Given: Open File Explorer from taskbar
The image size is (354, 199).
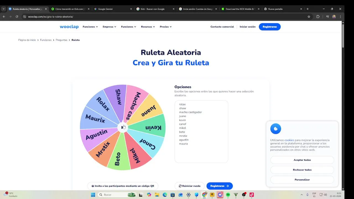Looking at the screenshot, I should (x=157, y=195).
